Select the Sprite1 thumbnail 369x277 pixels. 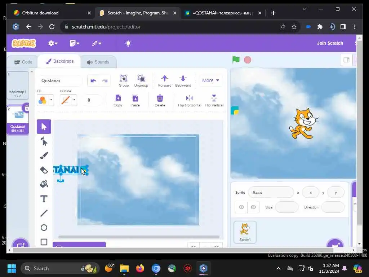pyautogui.click(x=245, y=232)
